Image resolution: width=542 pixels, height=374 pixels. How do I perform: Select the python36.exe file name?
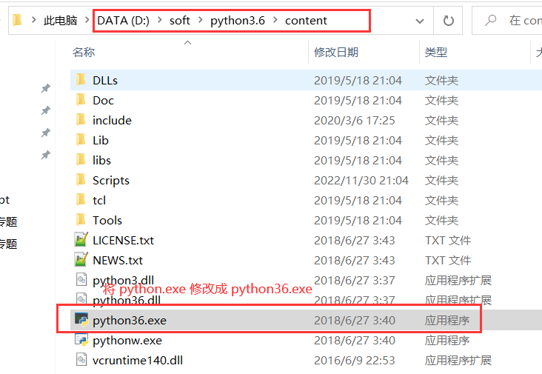click(x=130, y=321)
